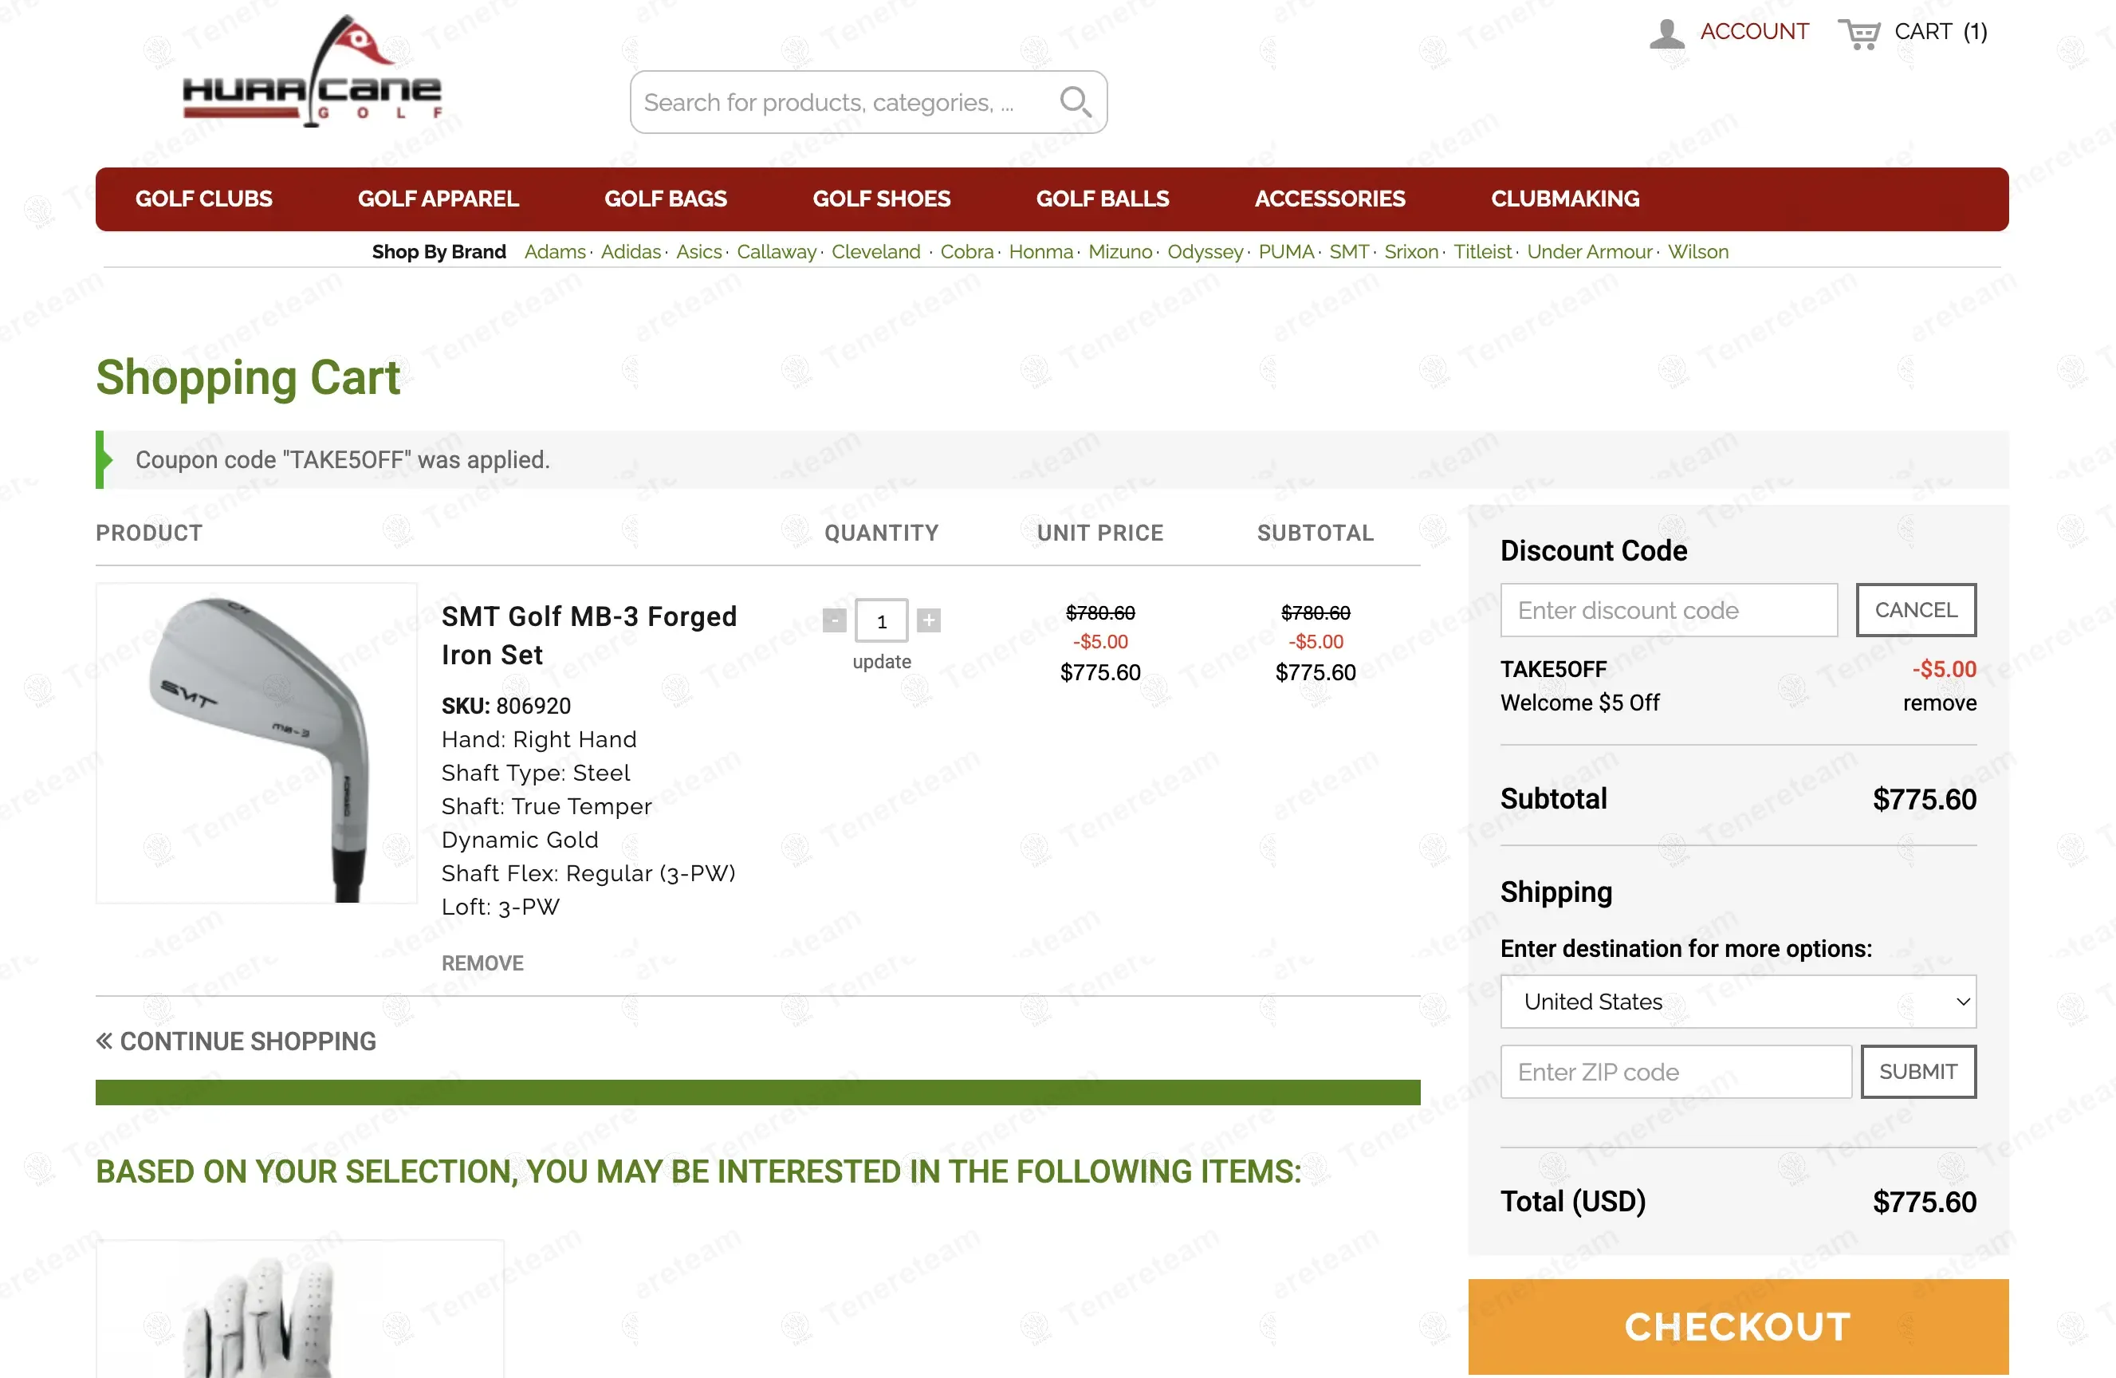
Task: Shop the Titleist brand link
Action: point(1482,251)
